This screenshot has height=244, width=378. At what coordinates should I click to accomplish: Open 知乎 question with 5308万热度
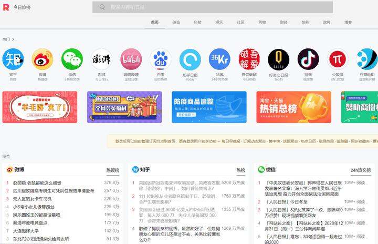180,186
